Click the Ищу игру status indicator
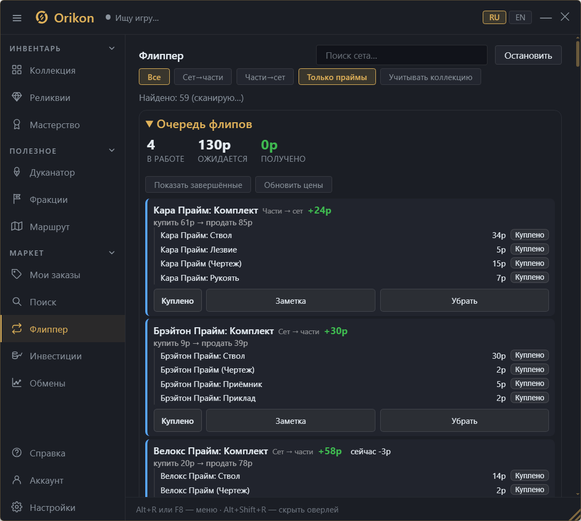Screen dimensions: 581x521 point(132,18)
